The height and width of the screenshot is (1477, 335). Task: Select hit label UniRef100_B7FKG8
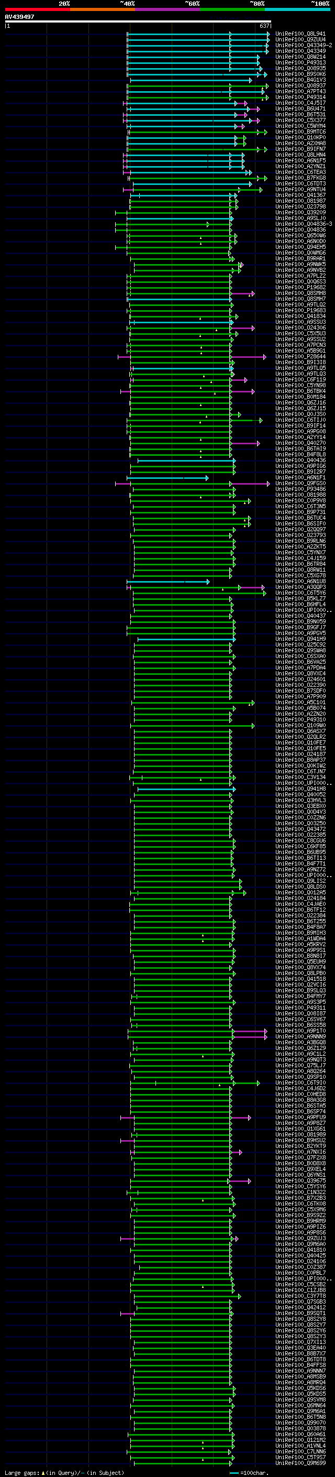[300, 178]
